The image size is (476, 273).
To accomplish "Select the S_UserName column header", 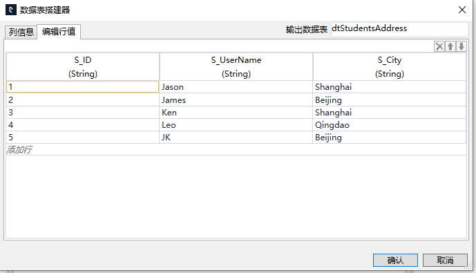I will click(x=236, y=67).
